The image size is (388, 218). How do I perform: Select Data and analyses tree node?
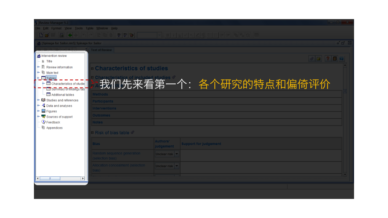coord(59,106)
